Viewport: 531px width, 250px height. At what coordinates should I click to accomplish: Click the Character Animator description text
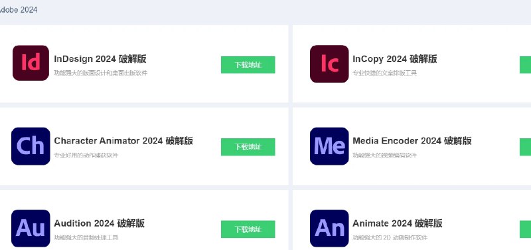86,155
